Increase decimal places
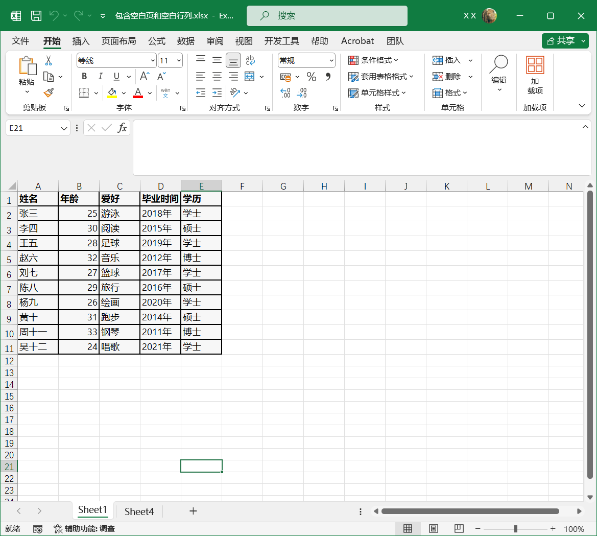 pyautogui.click(x=284, y=92)
